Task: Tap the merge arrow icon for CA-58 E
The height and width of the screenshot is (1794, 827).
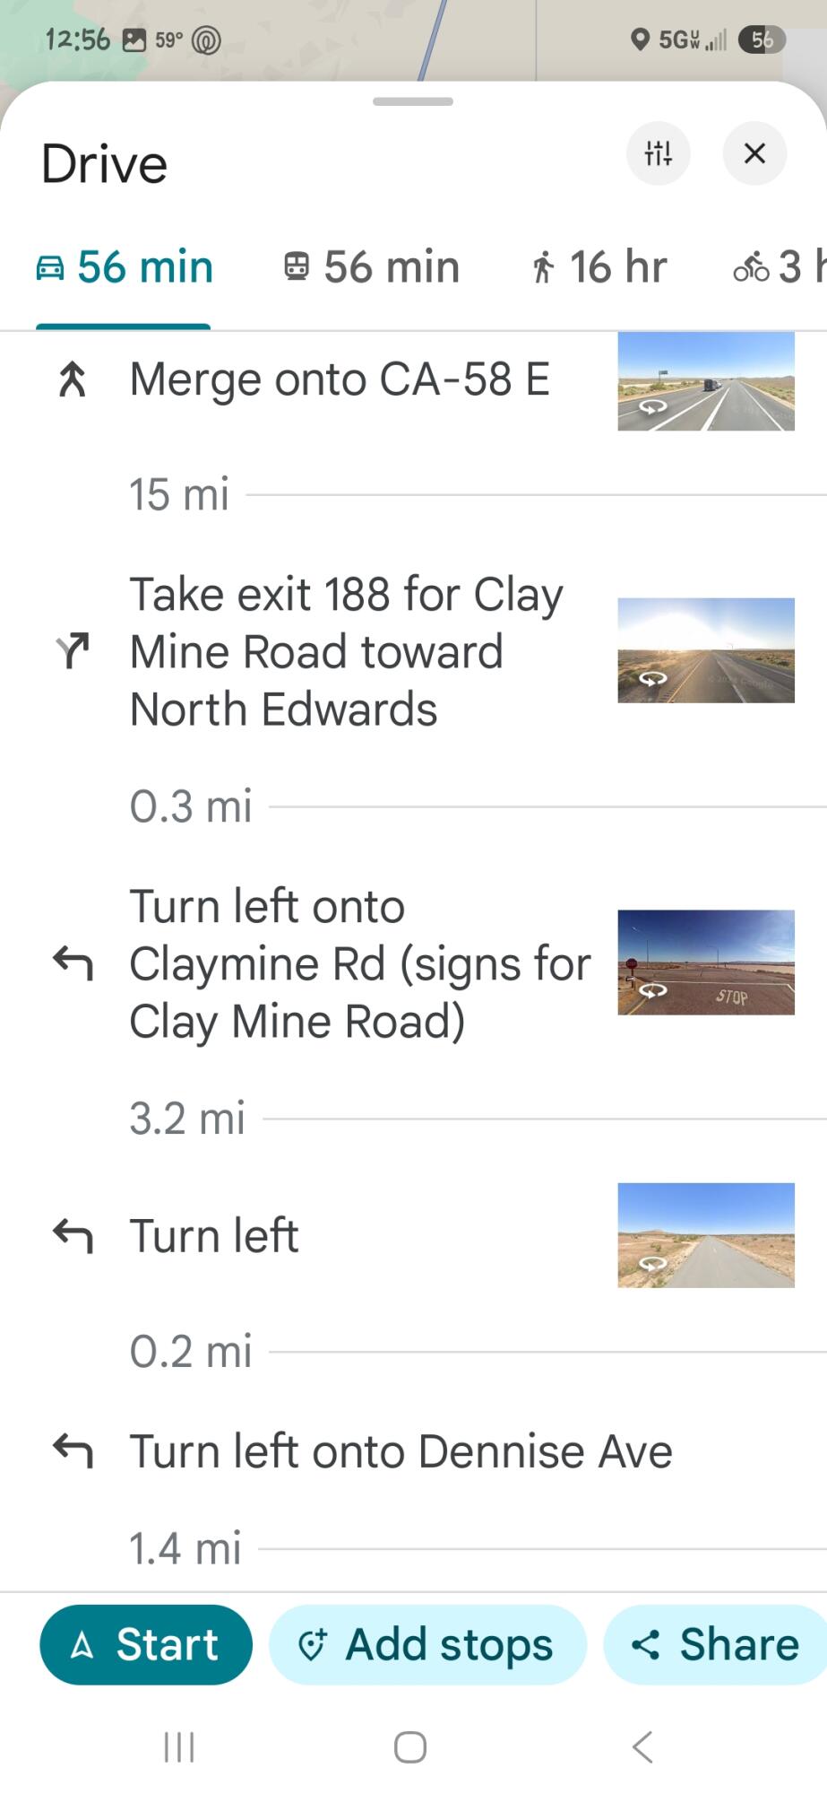Action: point(73,380)
